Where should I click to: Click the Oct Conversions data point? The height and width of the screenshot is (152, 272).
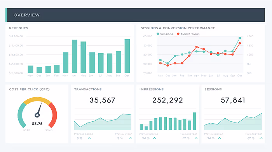click(240, 43)
